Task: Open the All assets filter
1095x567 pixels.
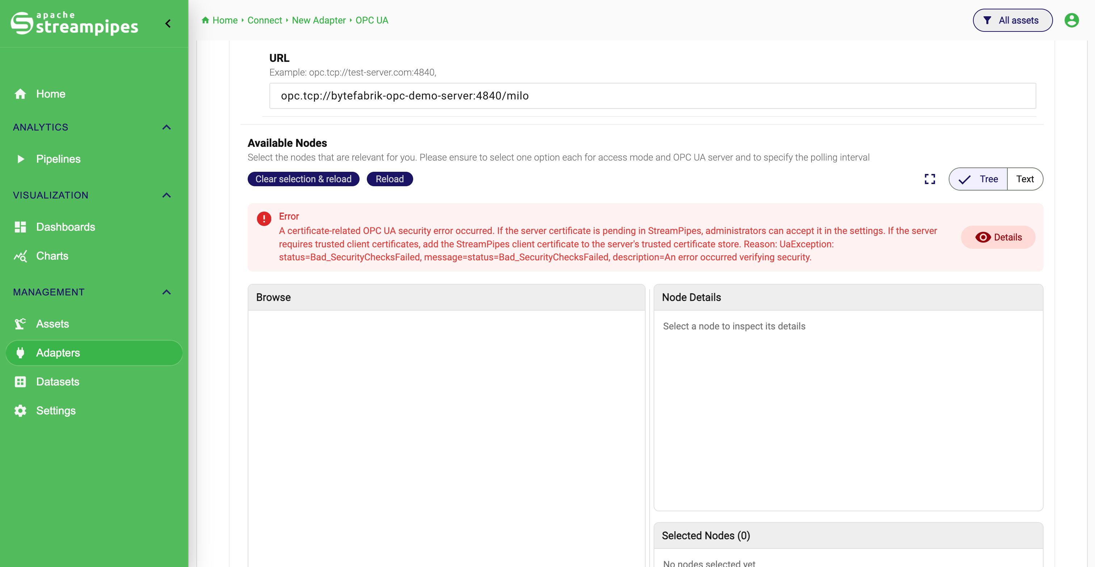Action: coord(1012,20)
